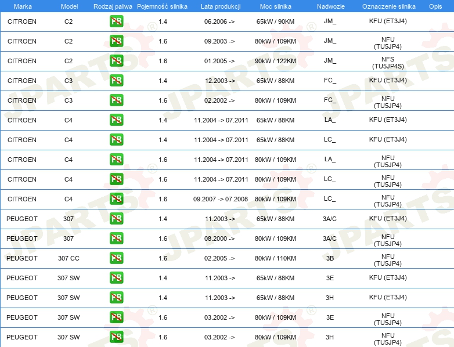Click the Lata produkcji column header
This screenshot has width=454, height=347.
pyautogui.click(x=221, y=6)
